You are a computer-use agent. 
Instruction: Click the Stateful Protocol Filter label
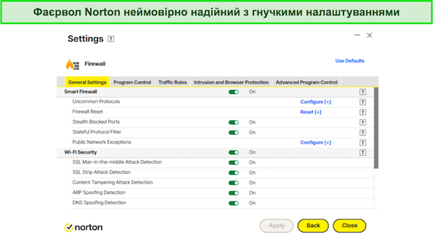(97, 132)
